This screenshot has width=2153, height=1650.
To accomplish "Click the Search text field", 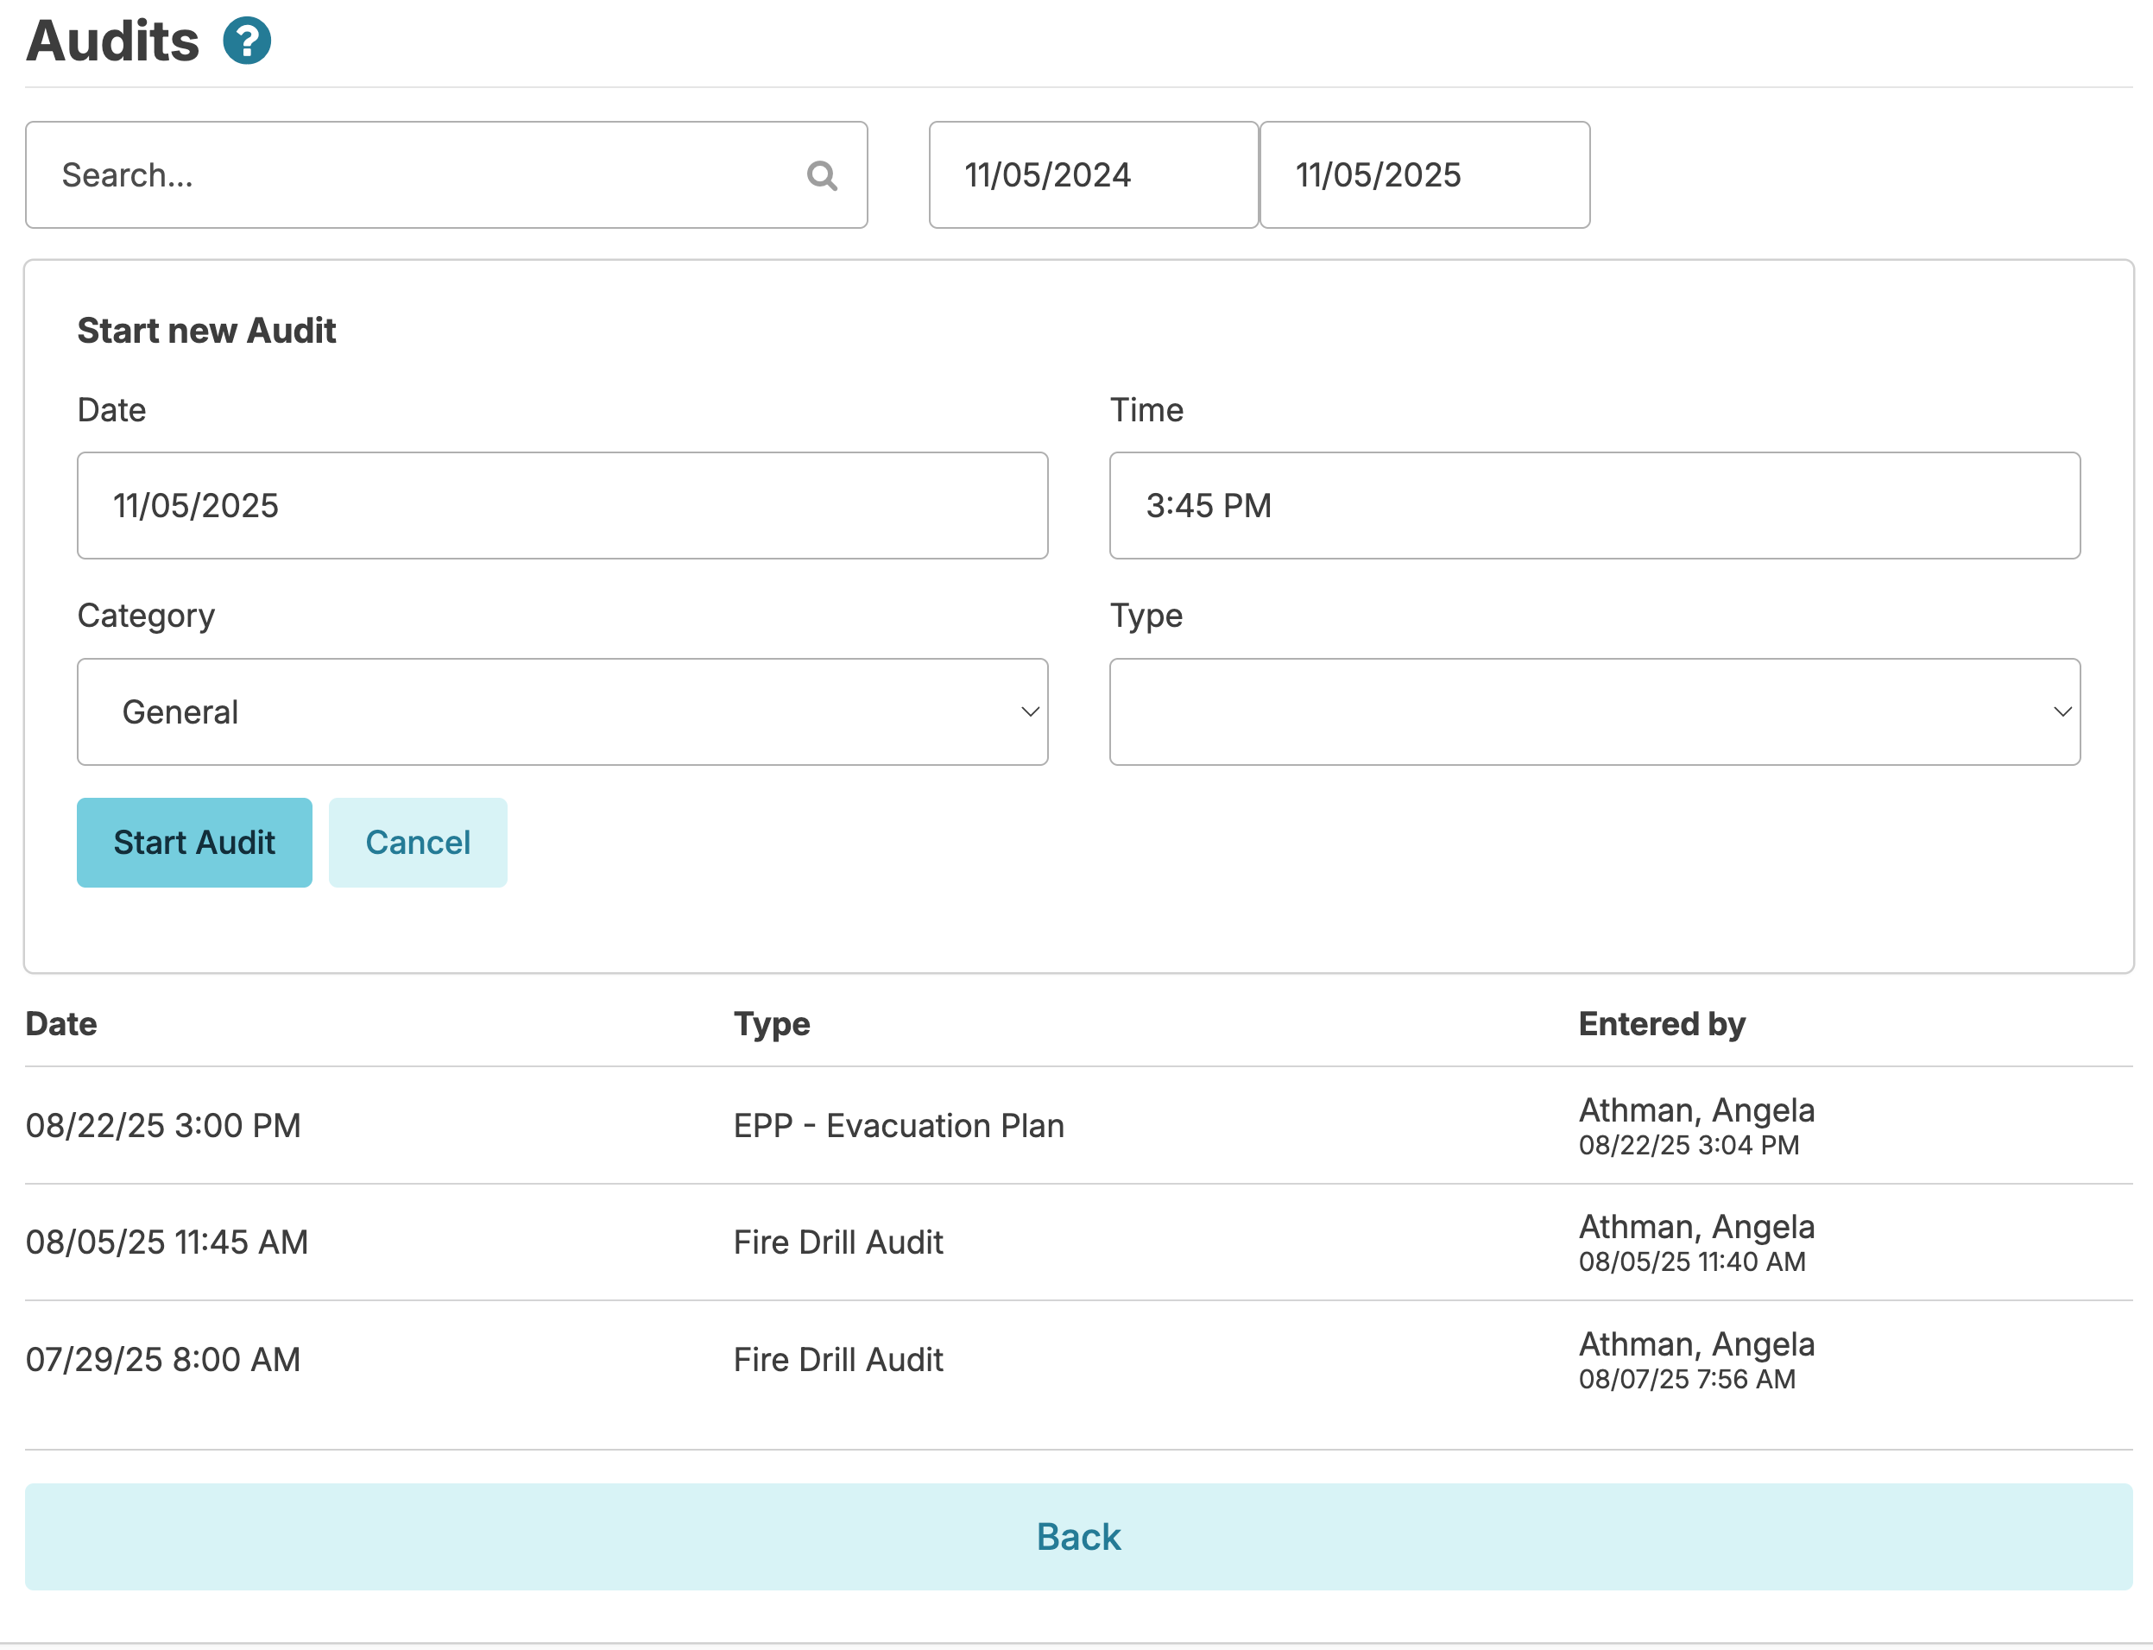I will click(422, 176).
